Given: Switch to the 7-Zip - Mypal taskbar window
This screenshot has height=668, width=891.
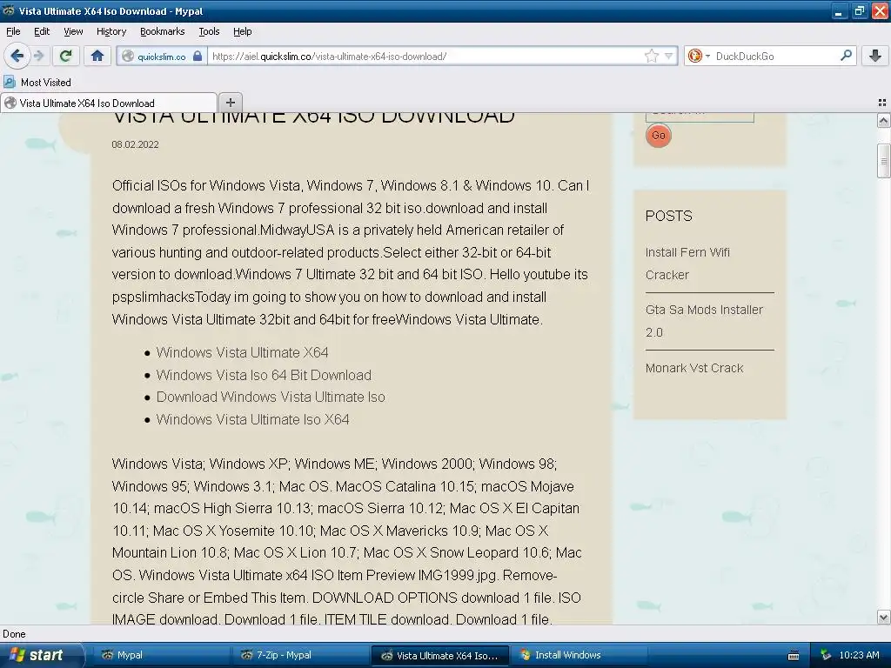Looking at the screenshot, I should 301,655.
